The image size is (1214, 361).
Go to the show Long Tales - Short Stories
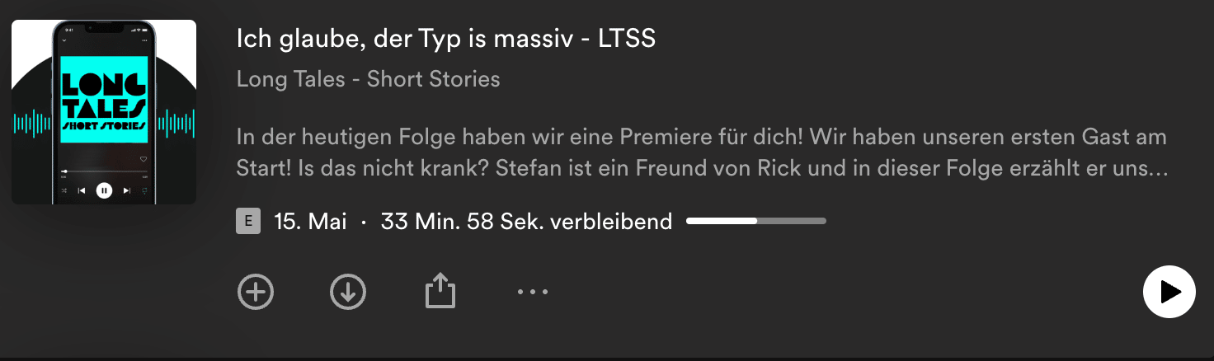pyautogui.click(x=368, y=80)
